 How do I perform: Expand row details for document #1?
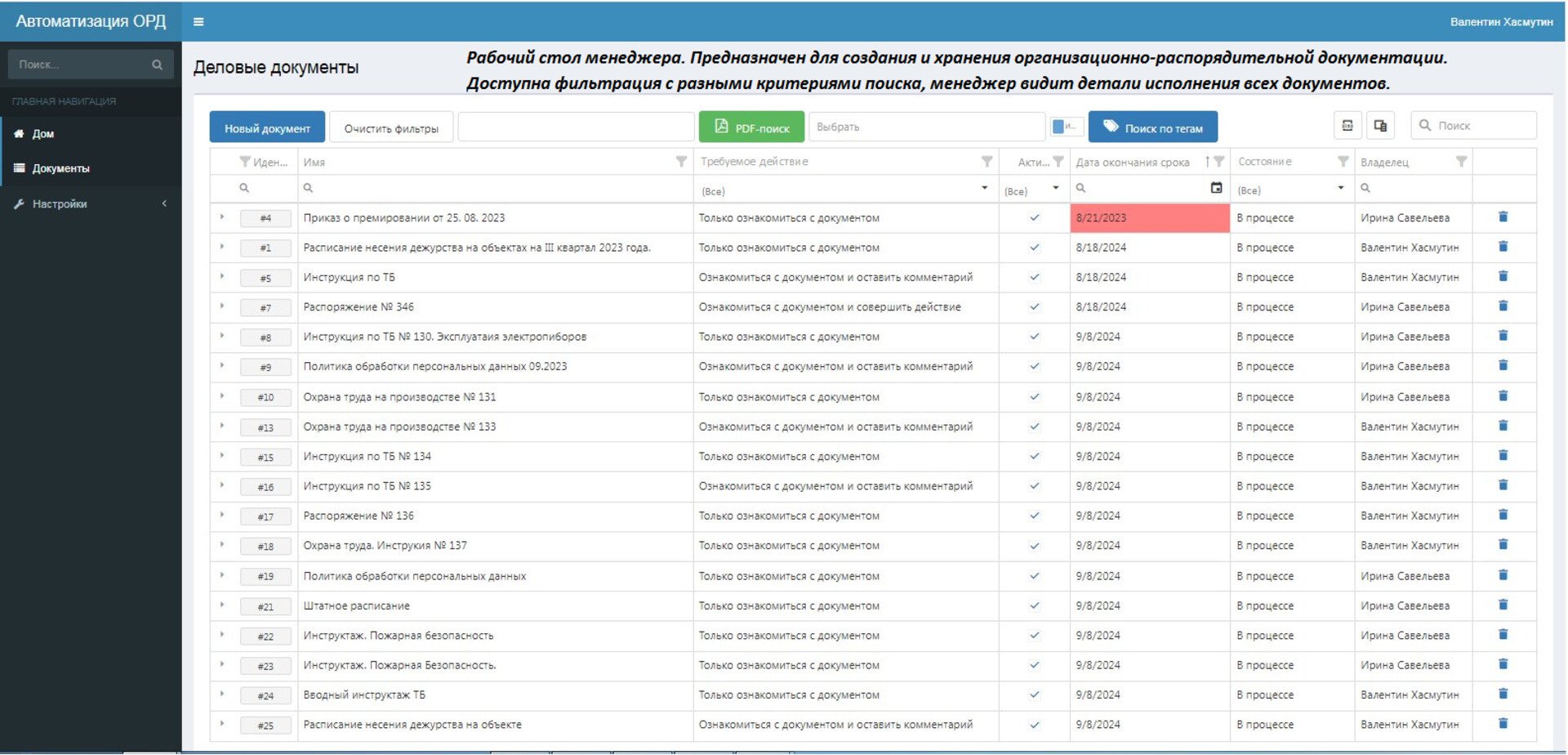(222, 247)
